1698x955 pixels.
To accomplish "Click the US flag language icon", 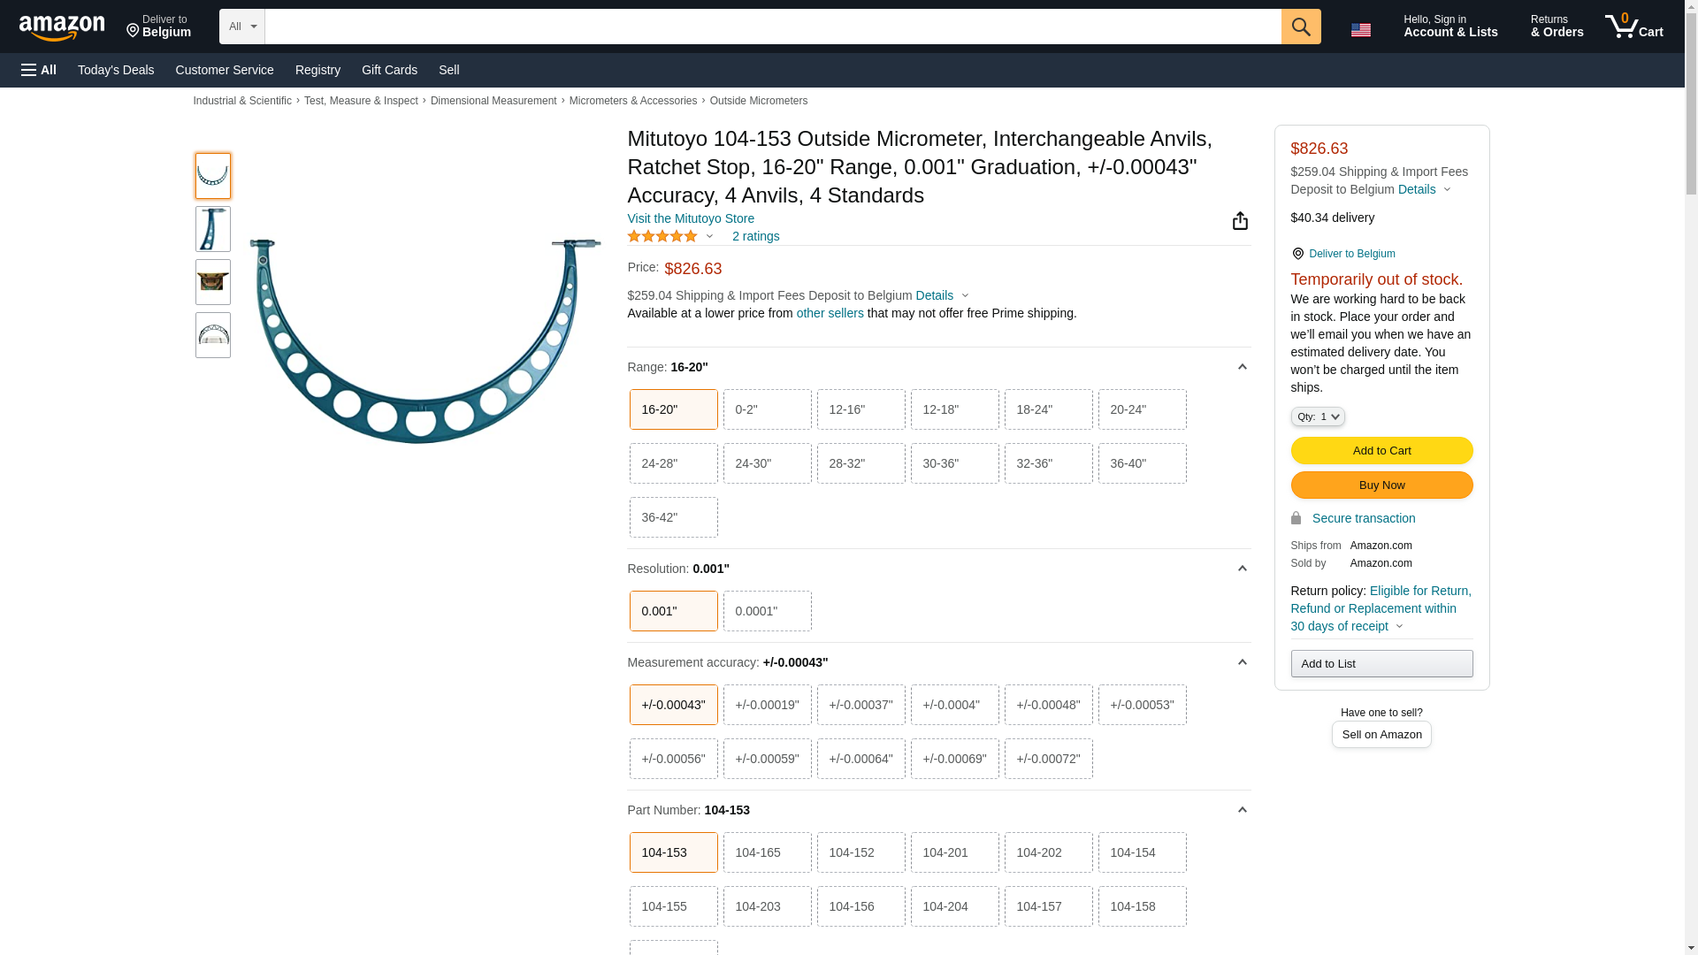I will [x=1360, y=30].
